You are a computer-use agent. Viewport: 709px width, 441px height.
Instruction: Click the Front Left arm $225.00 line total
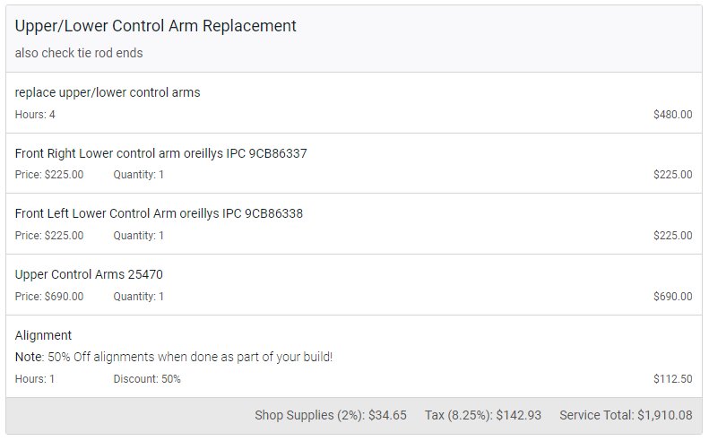point(673,235)
